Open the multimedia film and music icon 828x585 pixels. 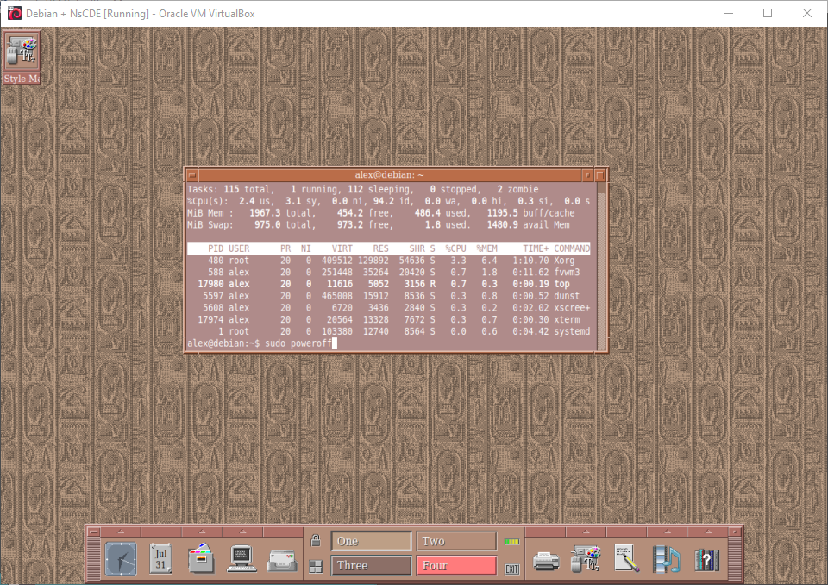click(667, 559)
